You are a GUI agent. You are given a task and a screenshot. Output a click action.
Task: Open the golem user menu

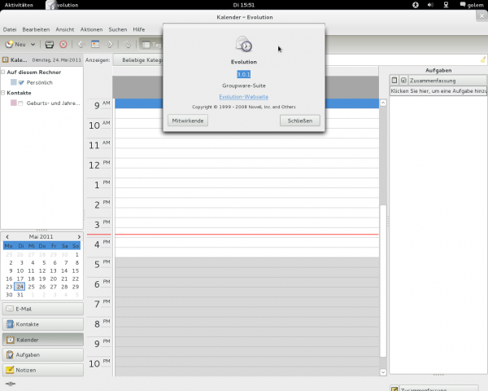point(472,5)
